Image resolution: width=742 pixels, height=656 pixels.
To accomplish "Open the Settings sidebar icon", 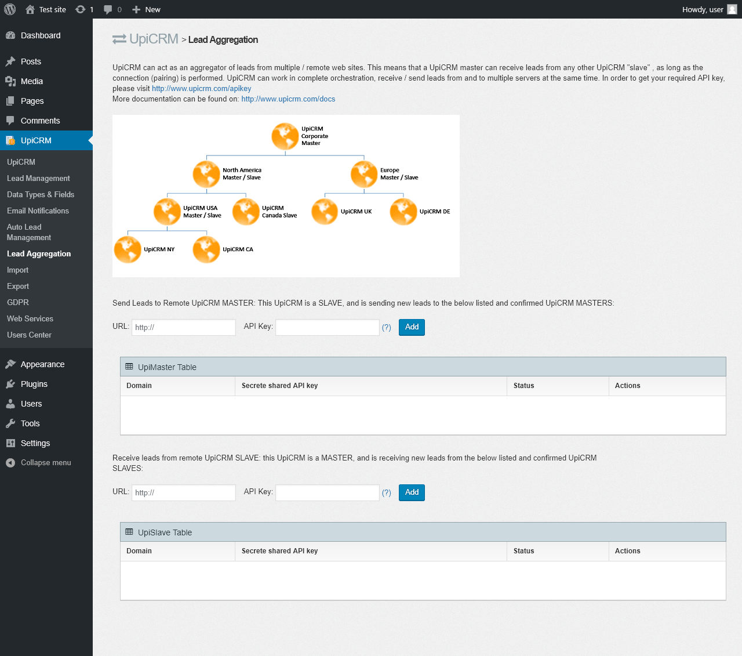I will point(10,443).
